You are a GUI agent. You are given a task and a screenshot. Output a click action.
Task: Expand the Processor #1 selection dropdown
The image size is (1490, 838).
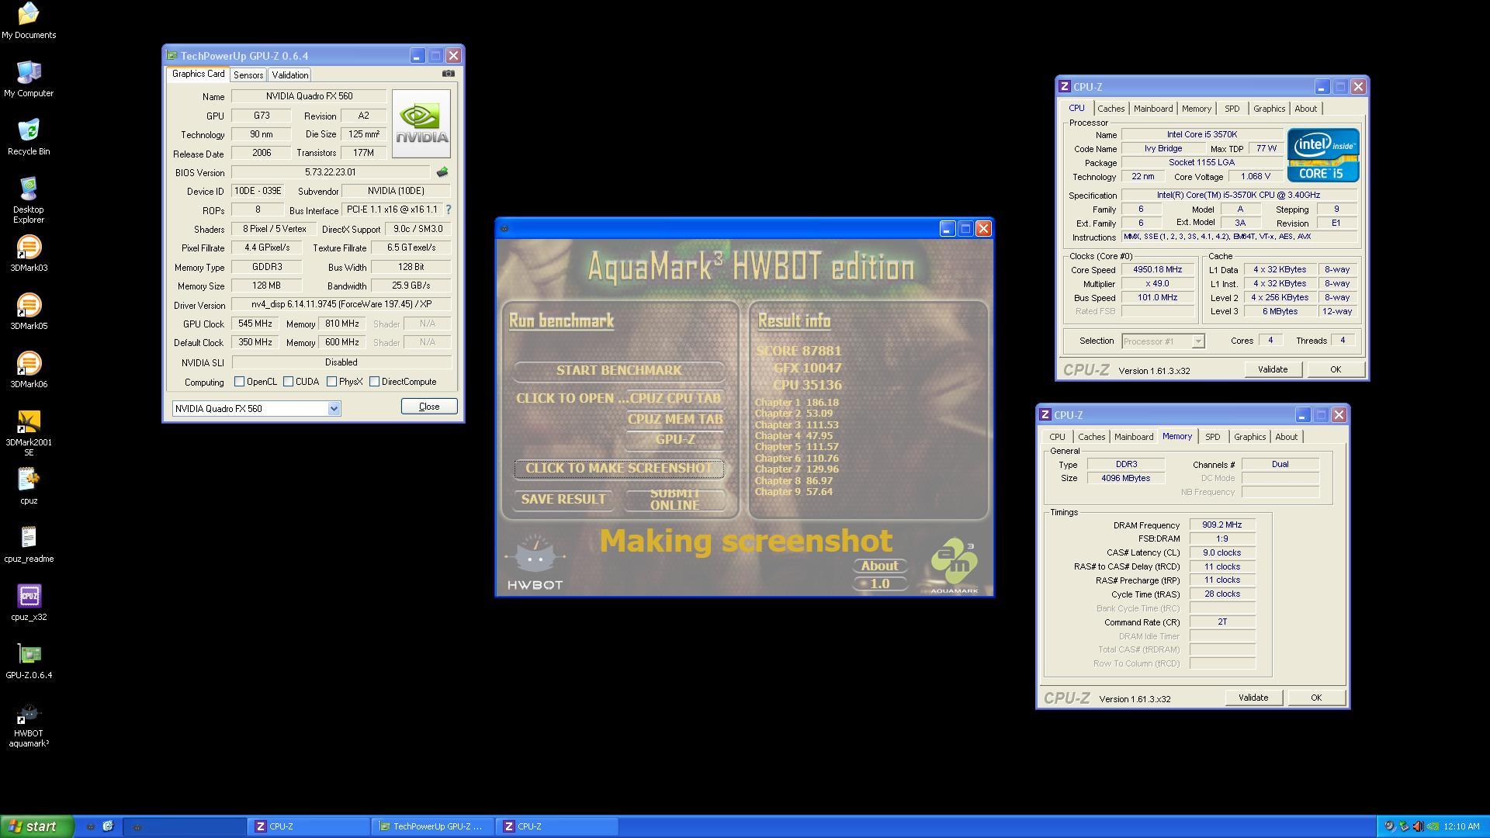pyautogui.click(x=1198, y=341)
